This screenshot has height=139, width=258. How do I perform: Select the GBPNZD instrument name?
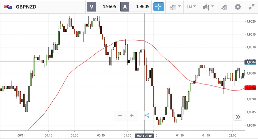(26, 7)
